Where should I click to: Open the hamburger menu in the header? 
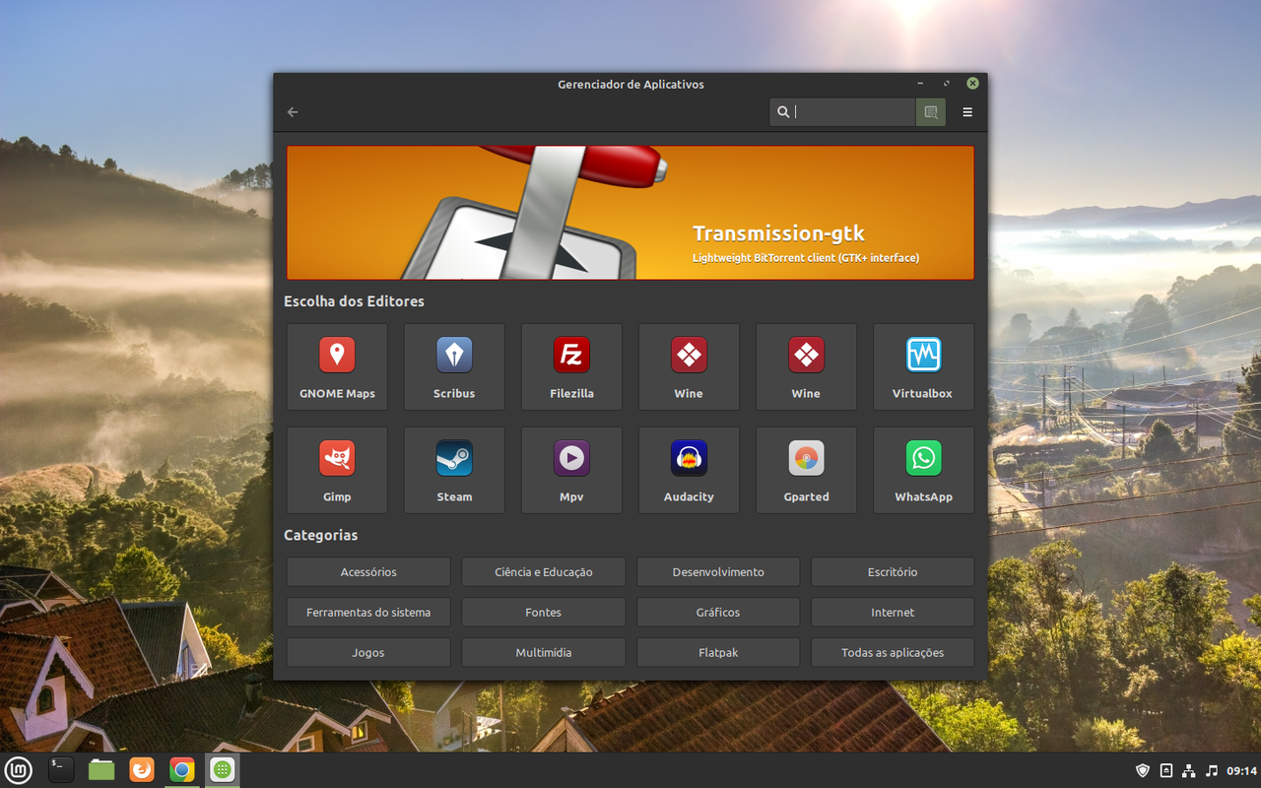pyautogui.click(x=967, y=112)
